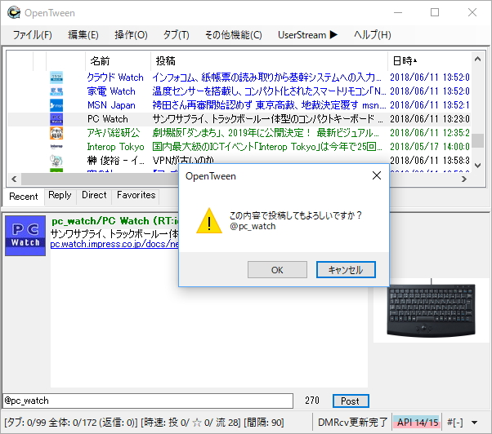This screenshot has height=434, width=492.
Task: Click the name クラウド Watch
Action: (115, 77)
